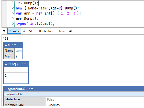Open options menu of typeof (Int32) table

31,89
